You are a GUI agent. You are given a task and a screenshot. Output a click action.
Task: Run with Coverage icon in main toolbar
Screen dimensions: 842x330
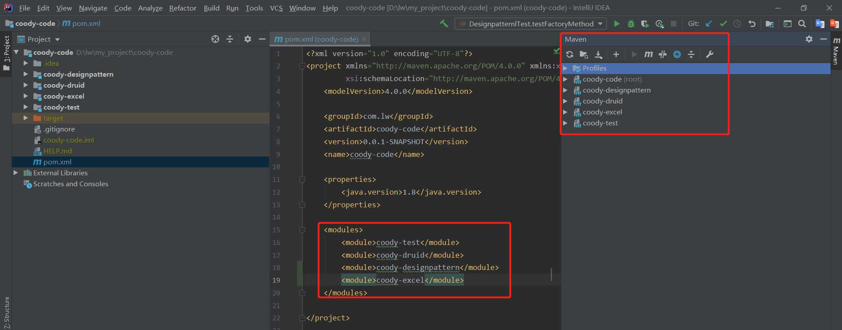tap(645, 24)
